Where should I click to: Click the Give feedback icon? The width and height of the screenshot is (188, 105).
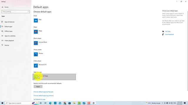163,34
